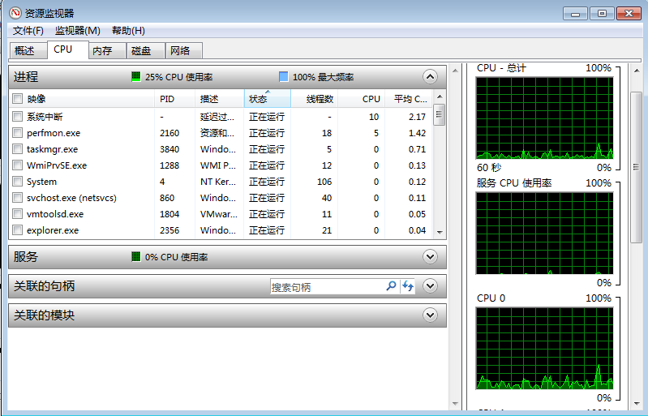Sort by the PID column header
Image resolution: width=648 pixels, height=416 pixels.
coord(175,99)
